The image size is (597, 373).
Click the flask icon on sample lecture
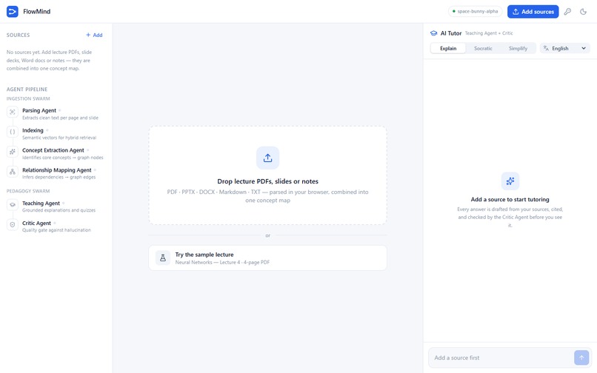[x=163, y=258]
